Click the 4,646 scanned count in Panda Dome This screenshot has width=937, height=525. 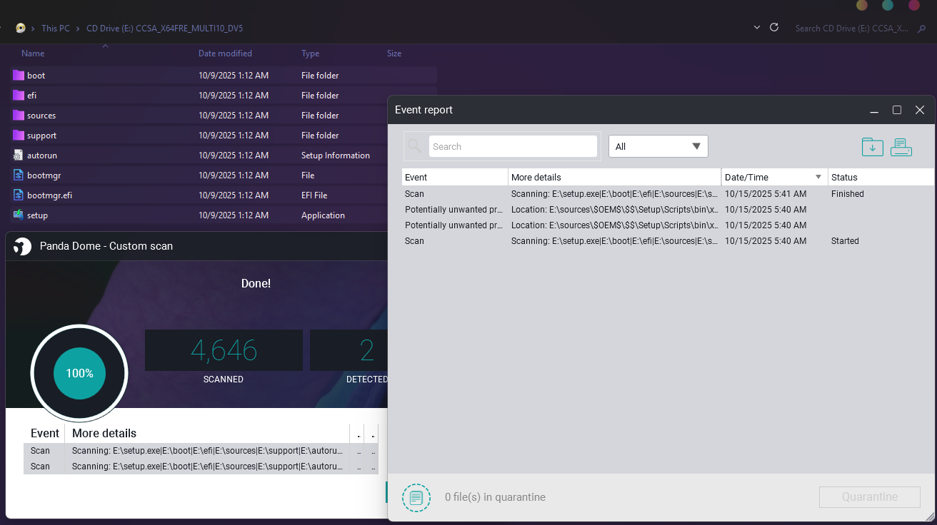[x=224, y=350]
